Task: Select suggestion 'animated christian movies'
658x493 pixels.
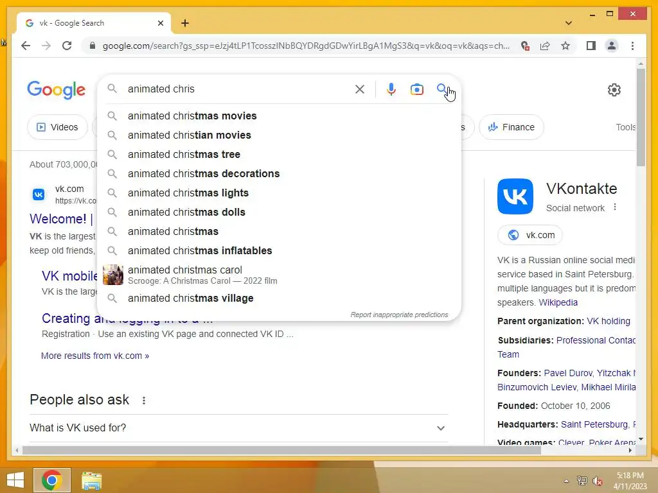Action: tap(279, 135)
